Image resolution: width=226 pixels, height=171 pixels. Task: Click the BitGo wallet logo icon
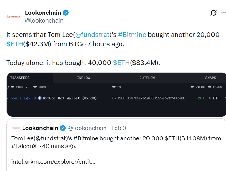(x=39, y=98)
